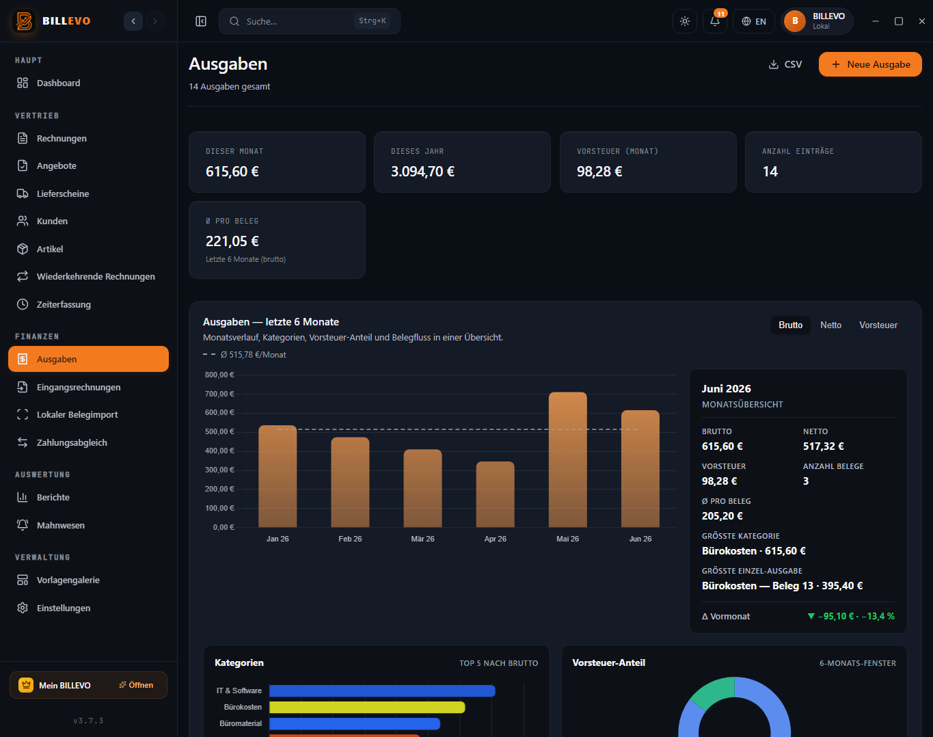Screen dimensions: 933x737
Task: Click the Mein BILLEVO crown icon
Action: click(26, 685)
